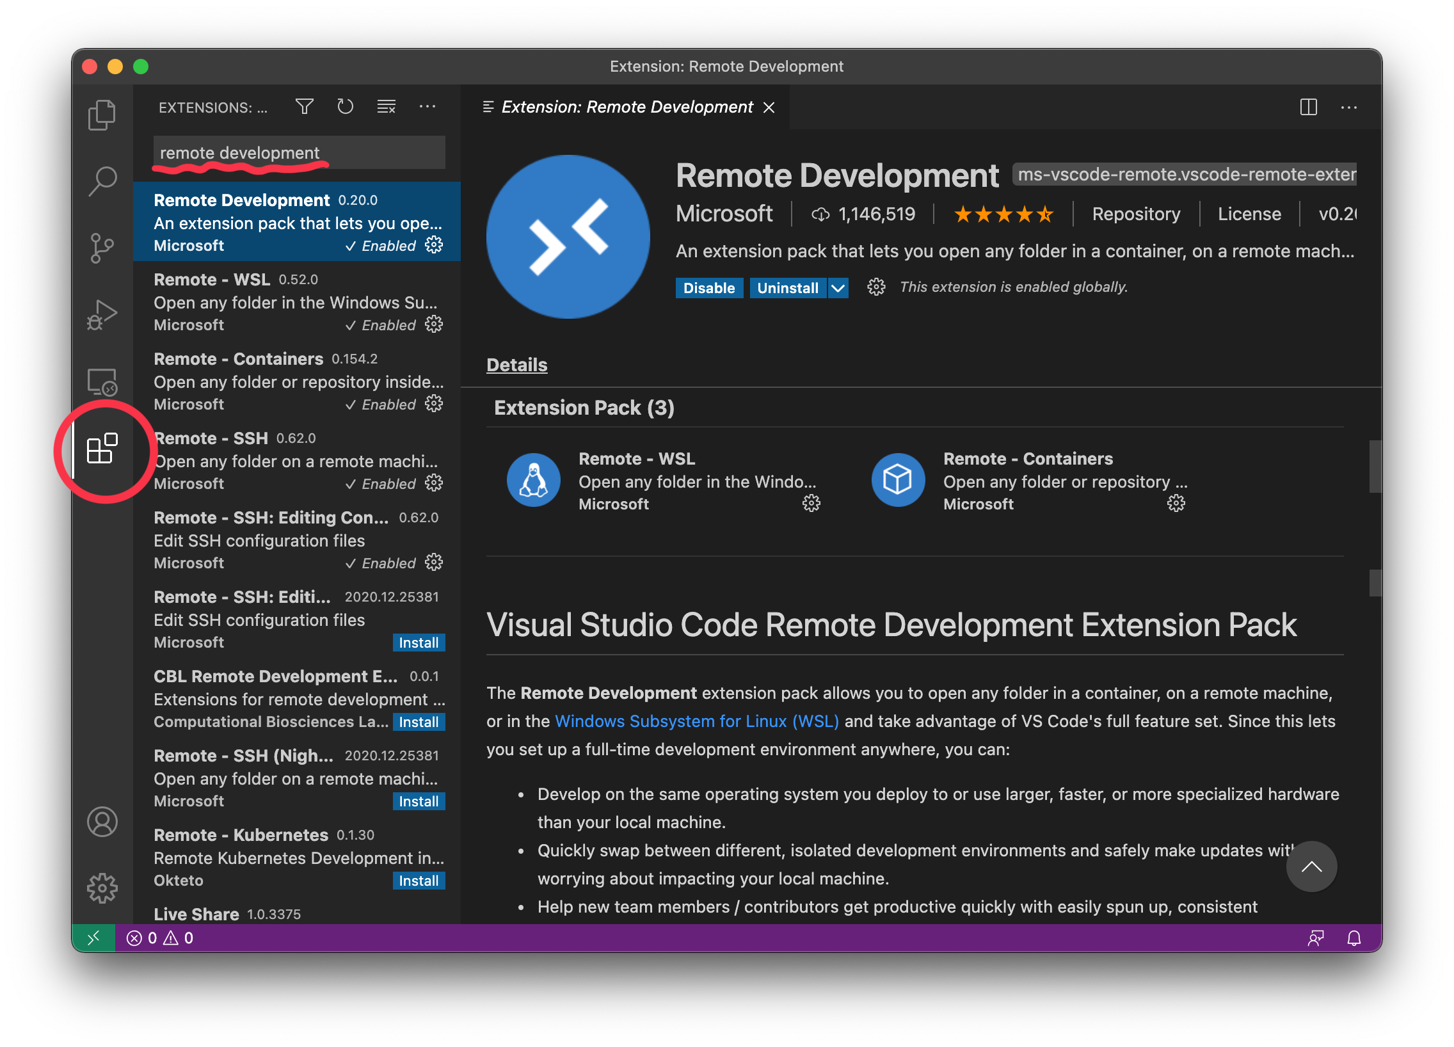
Task: Disable the Remote Development extension
Action: [709, 288]
